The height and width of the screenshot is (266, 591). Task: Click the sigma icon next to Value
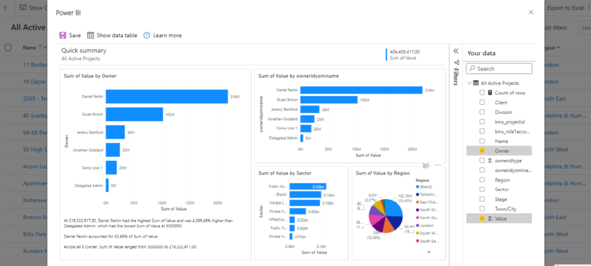[490, 219]
